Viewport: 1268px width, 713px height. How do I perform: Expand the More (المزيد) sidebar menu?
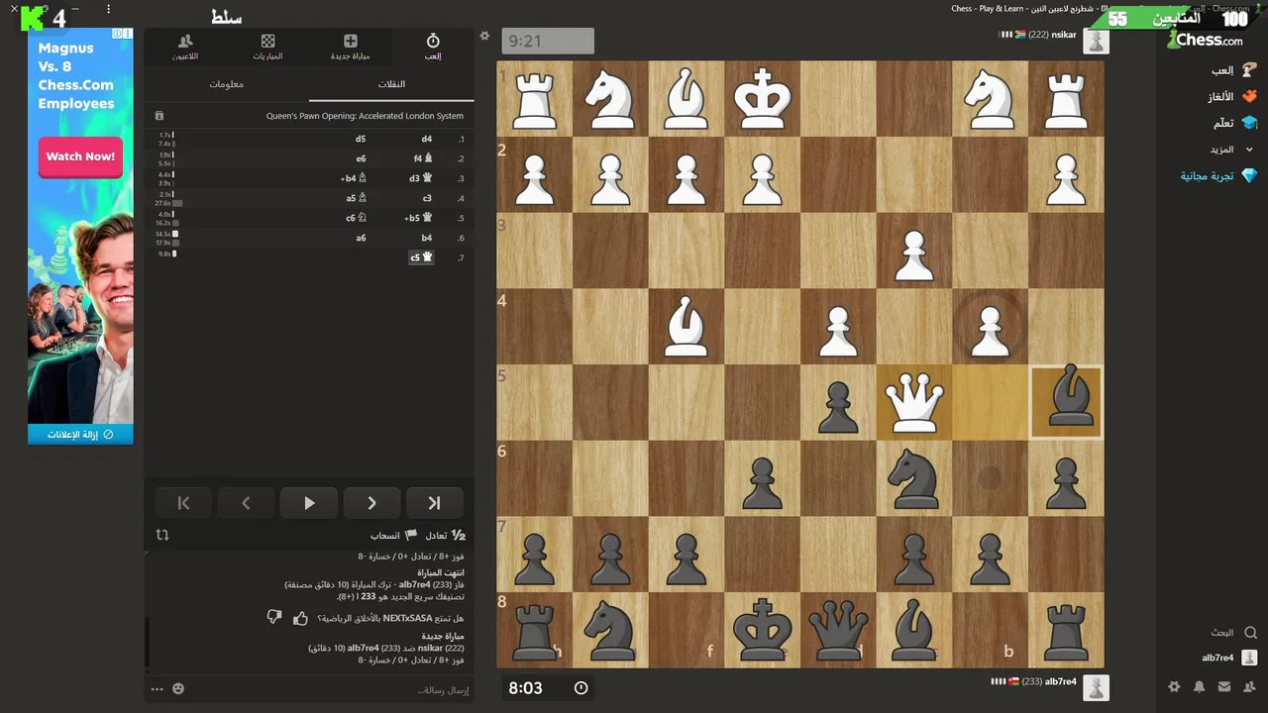[x=1231, y=150]
